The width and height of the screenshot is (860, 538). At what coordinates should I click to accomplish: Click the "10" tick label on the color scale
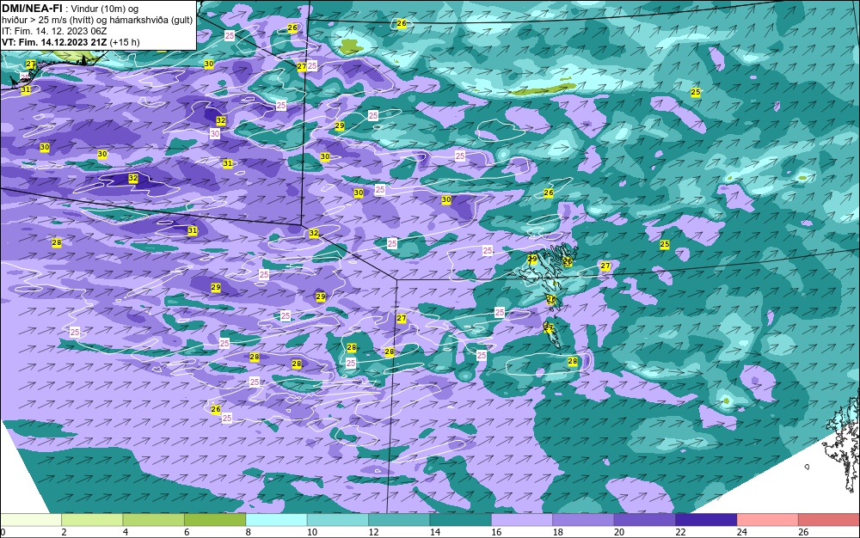(312, 532)
